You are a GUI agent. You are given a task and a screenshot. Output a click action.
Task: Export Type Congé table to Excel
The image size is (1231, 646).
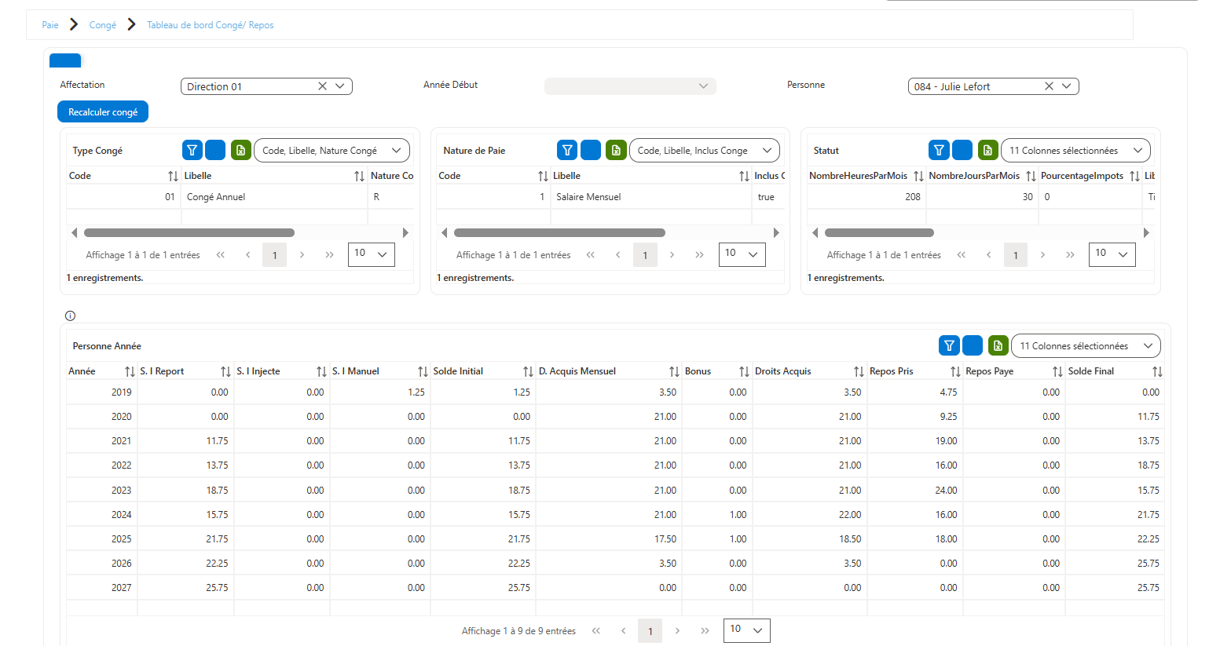[241, 150]
